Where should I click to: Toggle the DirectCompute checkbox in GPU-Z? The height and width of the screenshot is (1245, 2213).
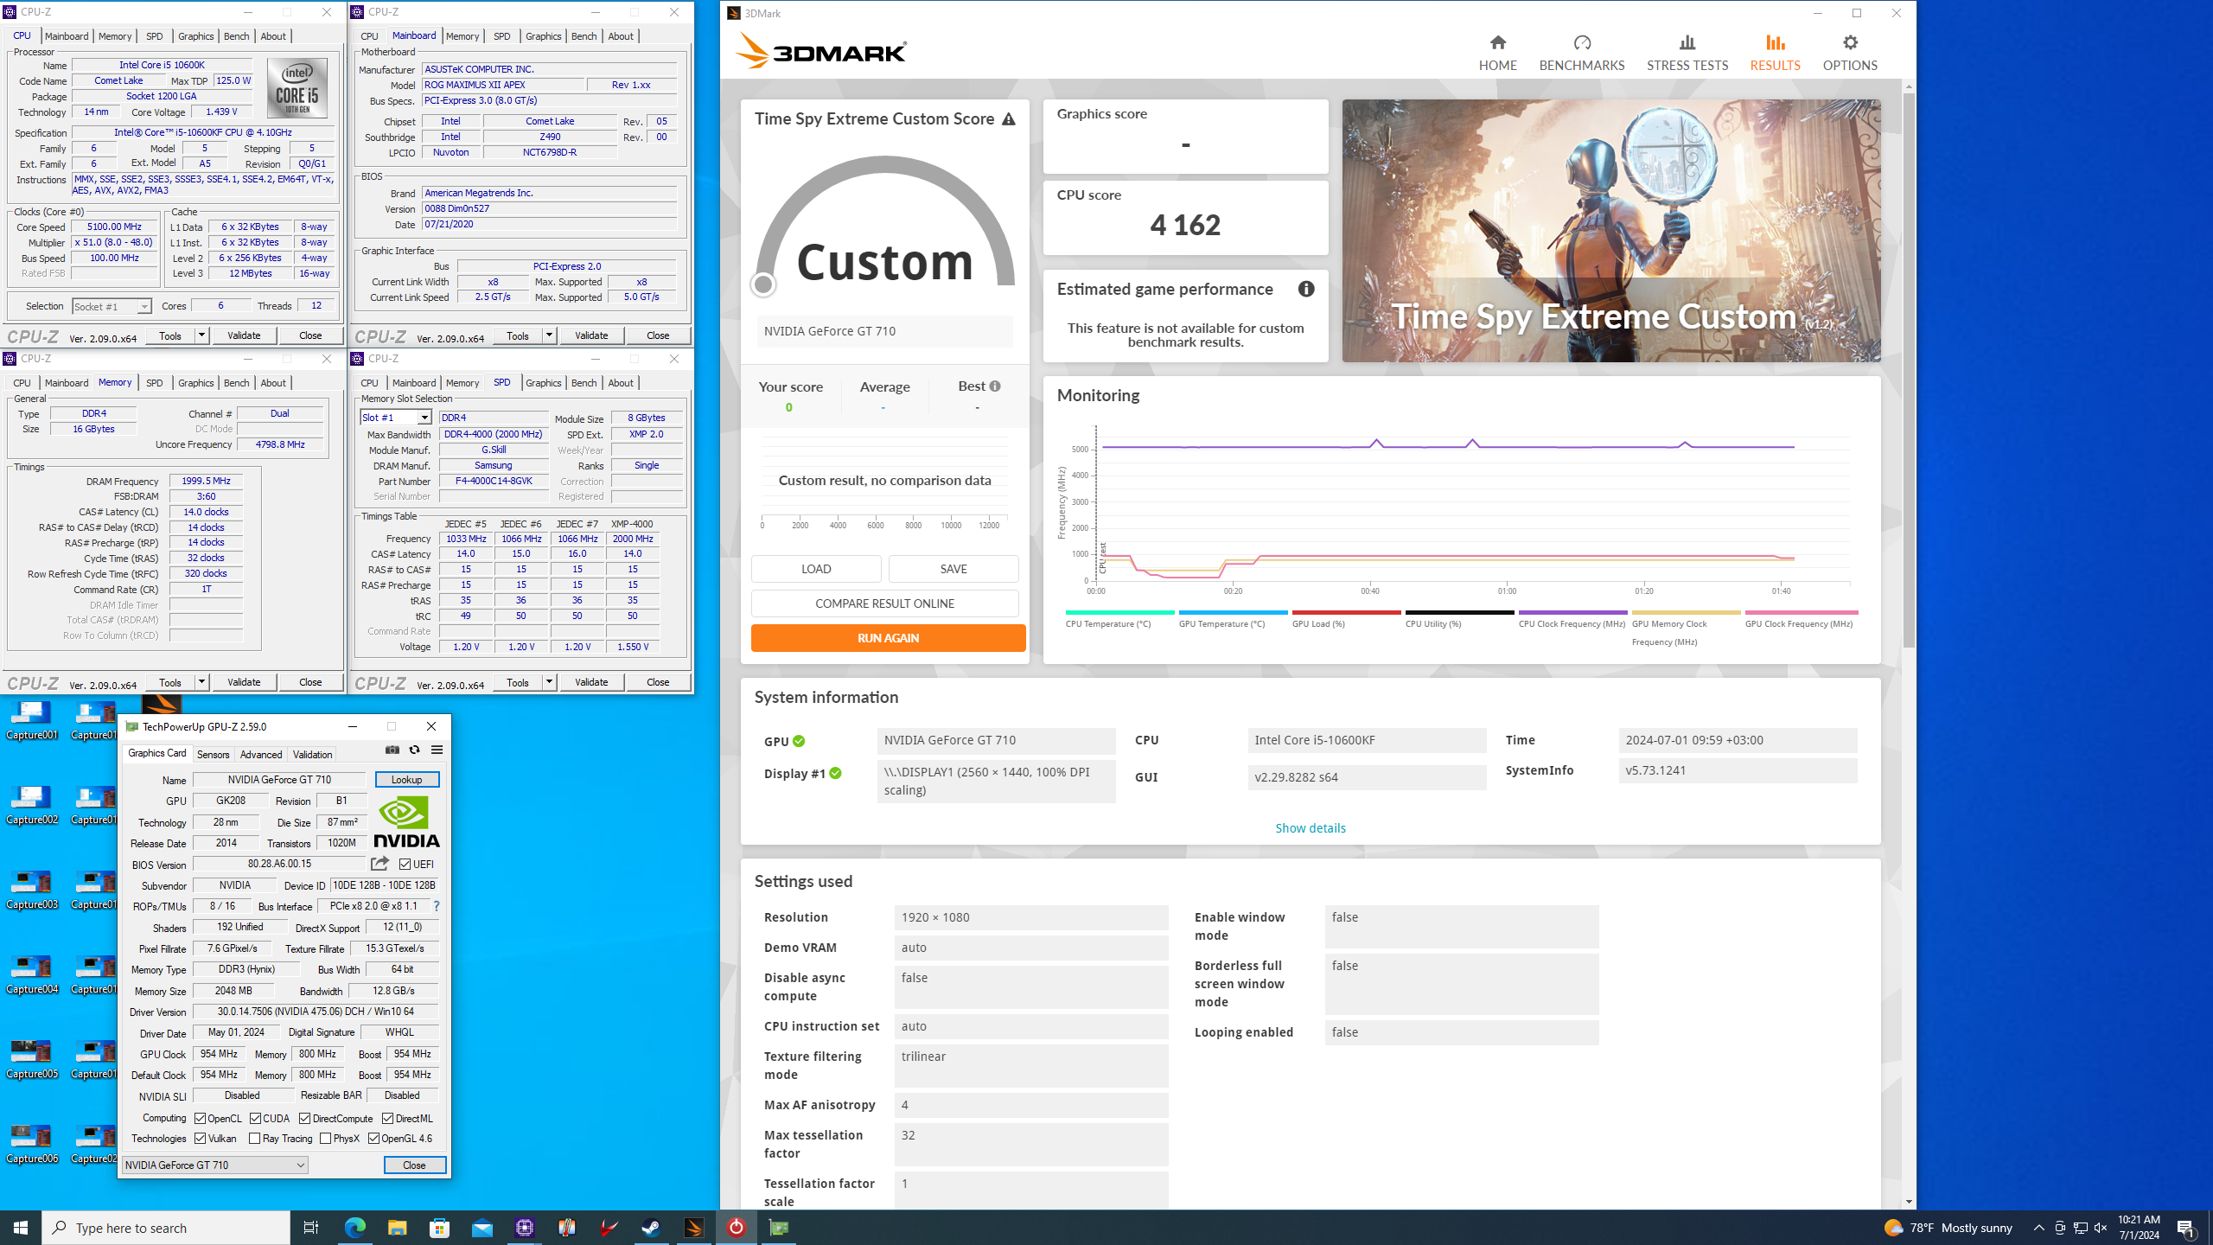click(x=304, y=1119)
